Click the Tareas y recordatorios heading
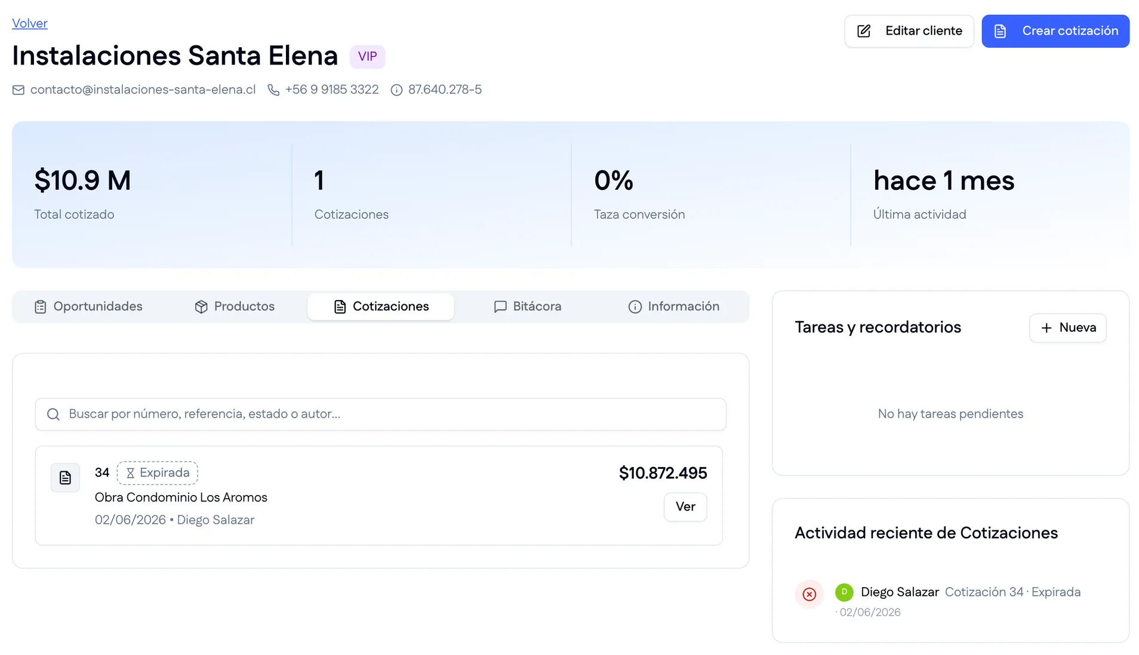 pyautogui.click(x=878, y=327)
